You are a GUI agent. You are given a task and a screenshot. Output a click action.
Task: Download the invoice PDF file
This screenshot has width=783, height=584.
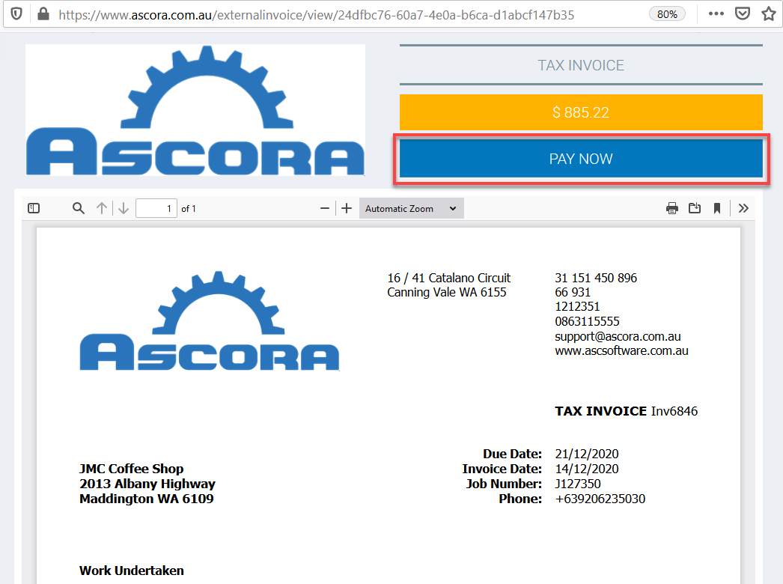point(695,208)
